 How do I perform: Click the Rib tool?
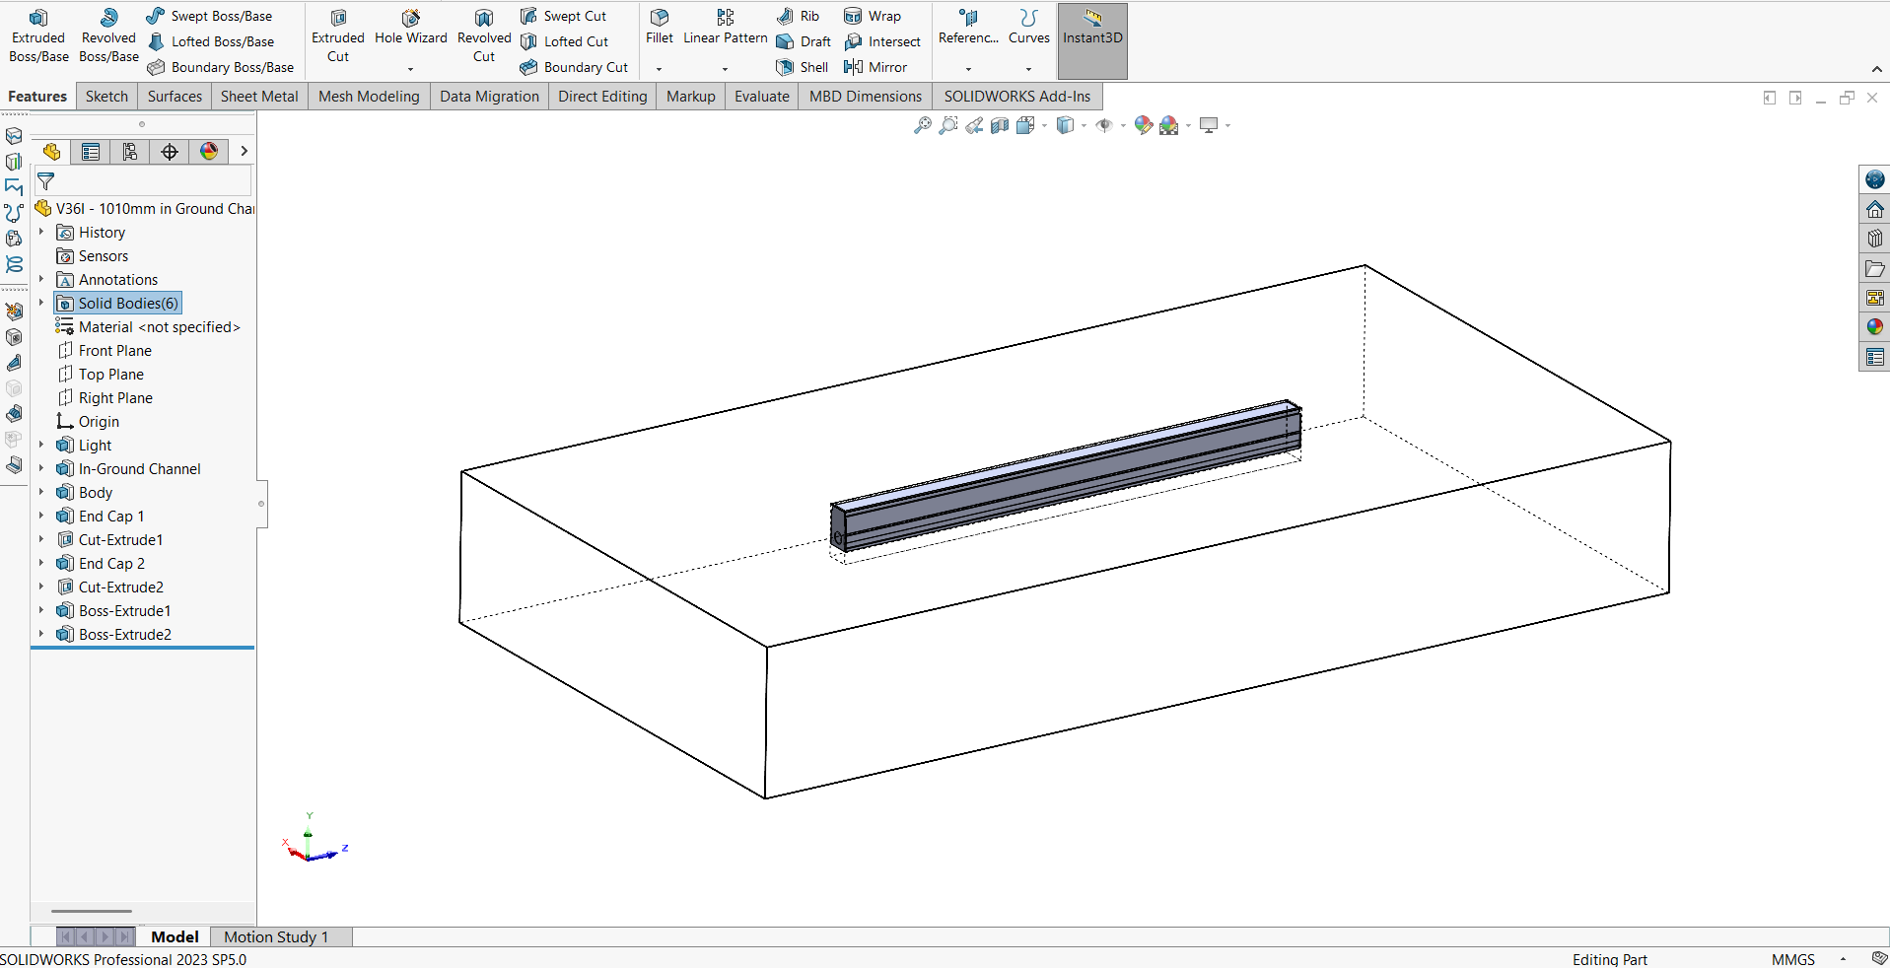798,16
